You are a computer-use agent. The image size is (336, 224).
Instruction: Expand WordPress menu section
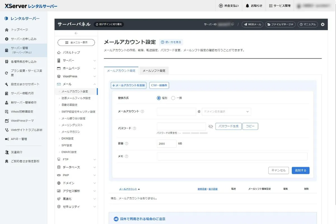tap(76, 76)
